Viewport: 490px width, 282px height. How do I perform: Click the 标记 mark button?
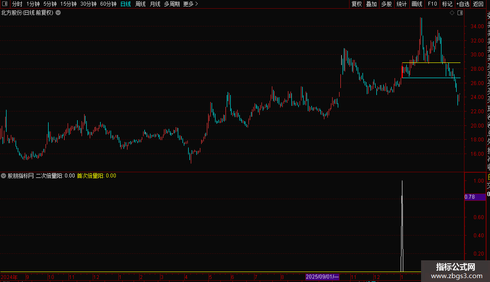coord(447,4)
